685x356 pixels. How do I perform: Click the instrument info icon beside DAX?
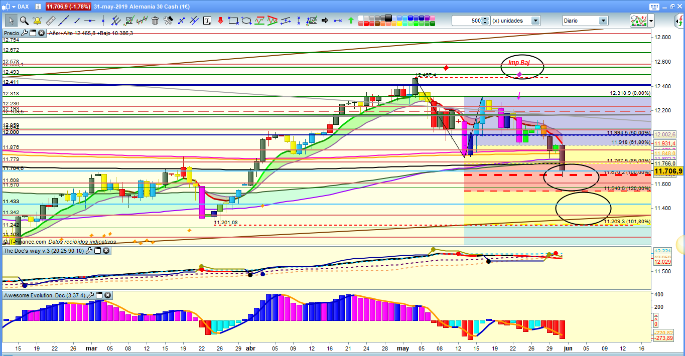pyautogui.click(x=38, y=7)
